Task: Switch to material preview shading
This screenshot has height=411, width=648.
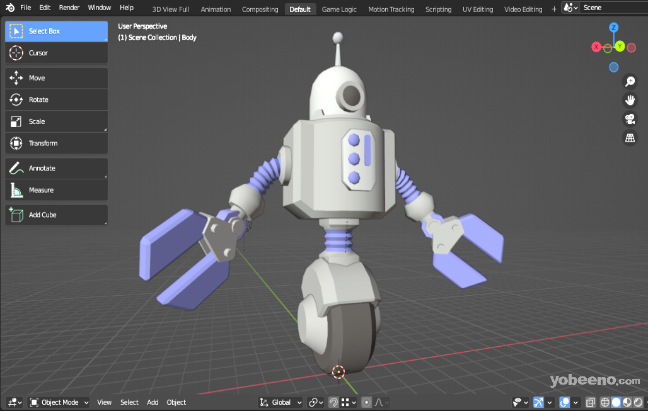Action: (627, 402)
